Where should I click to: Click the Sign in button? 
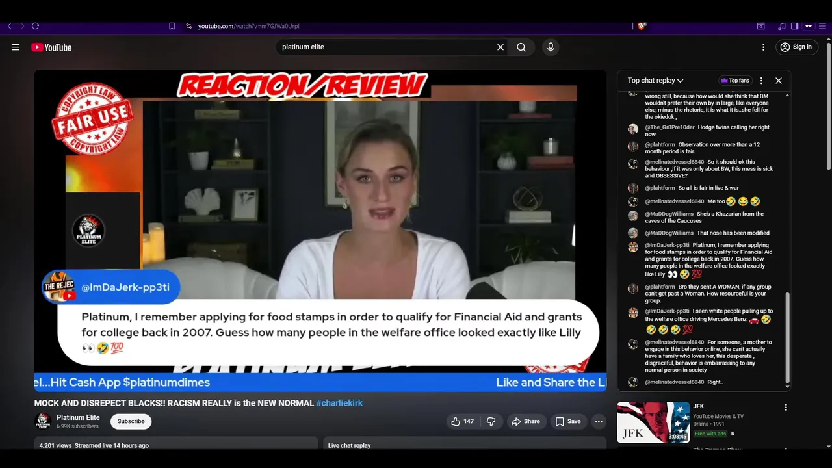coord(796,47)
